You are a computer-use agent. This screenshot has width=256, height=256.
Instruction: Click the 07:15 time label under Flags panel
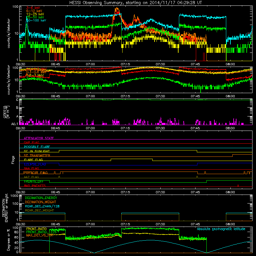(x=125, y=192)
